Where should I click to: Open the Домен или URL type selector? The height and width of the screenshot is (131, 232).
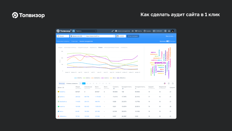coord(77,36)
